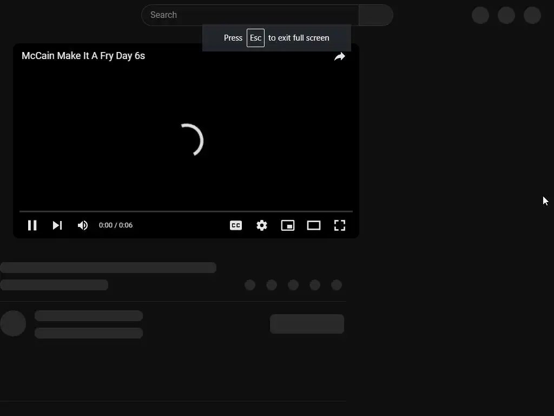Viewport: 554px width, 416px height.
Task: Toggle full screen mode
Action: click(340, 225)
